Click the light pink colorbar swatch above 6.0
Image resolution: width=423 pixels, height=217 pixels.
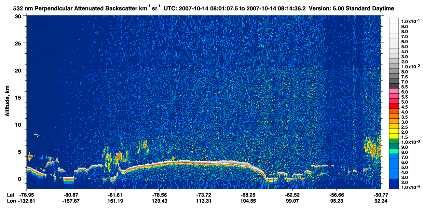[x=394, y=91]
